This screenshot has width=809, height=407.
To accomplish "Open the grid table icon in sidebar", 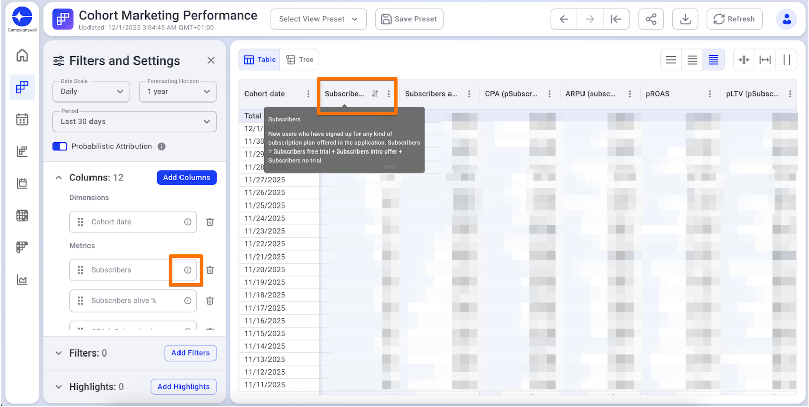I will pyautogui.click(x=22, y=216).
